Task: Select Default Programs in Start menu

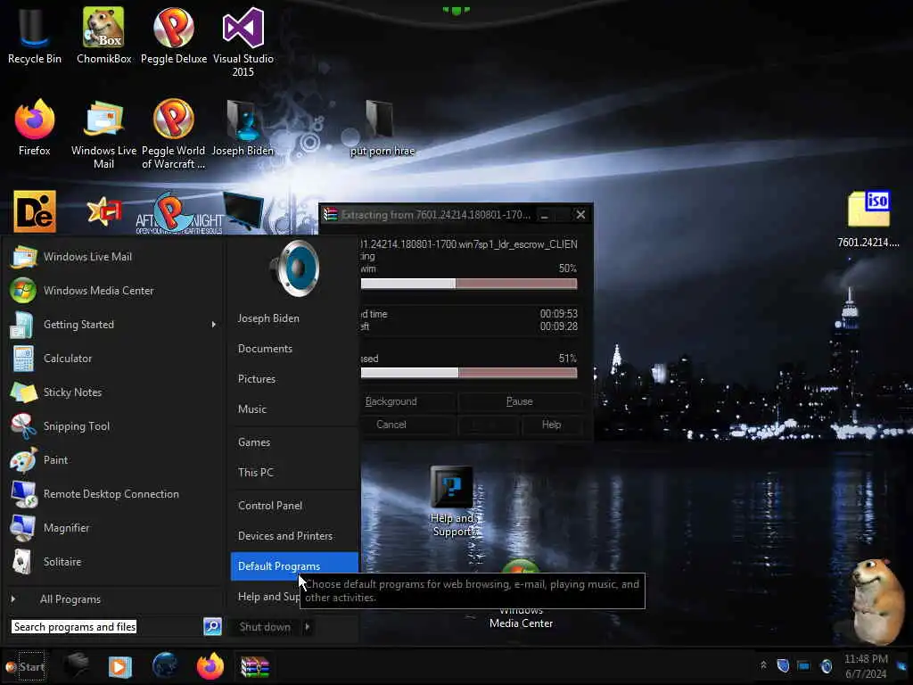Action: pyautogui.click(x=294, y=566)
